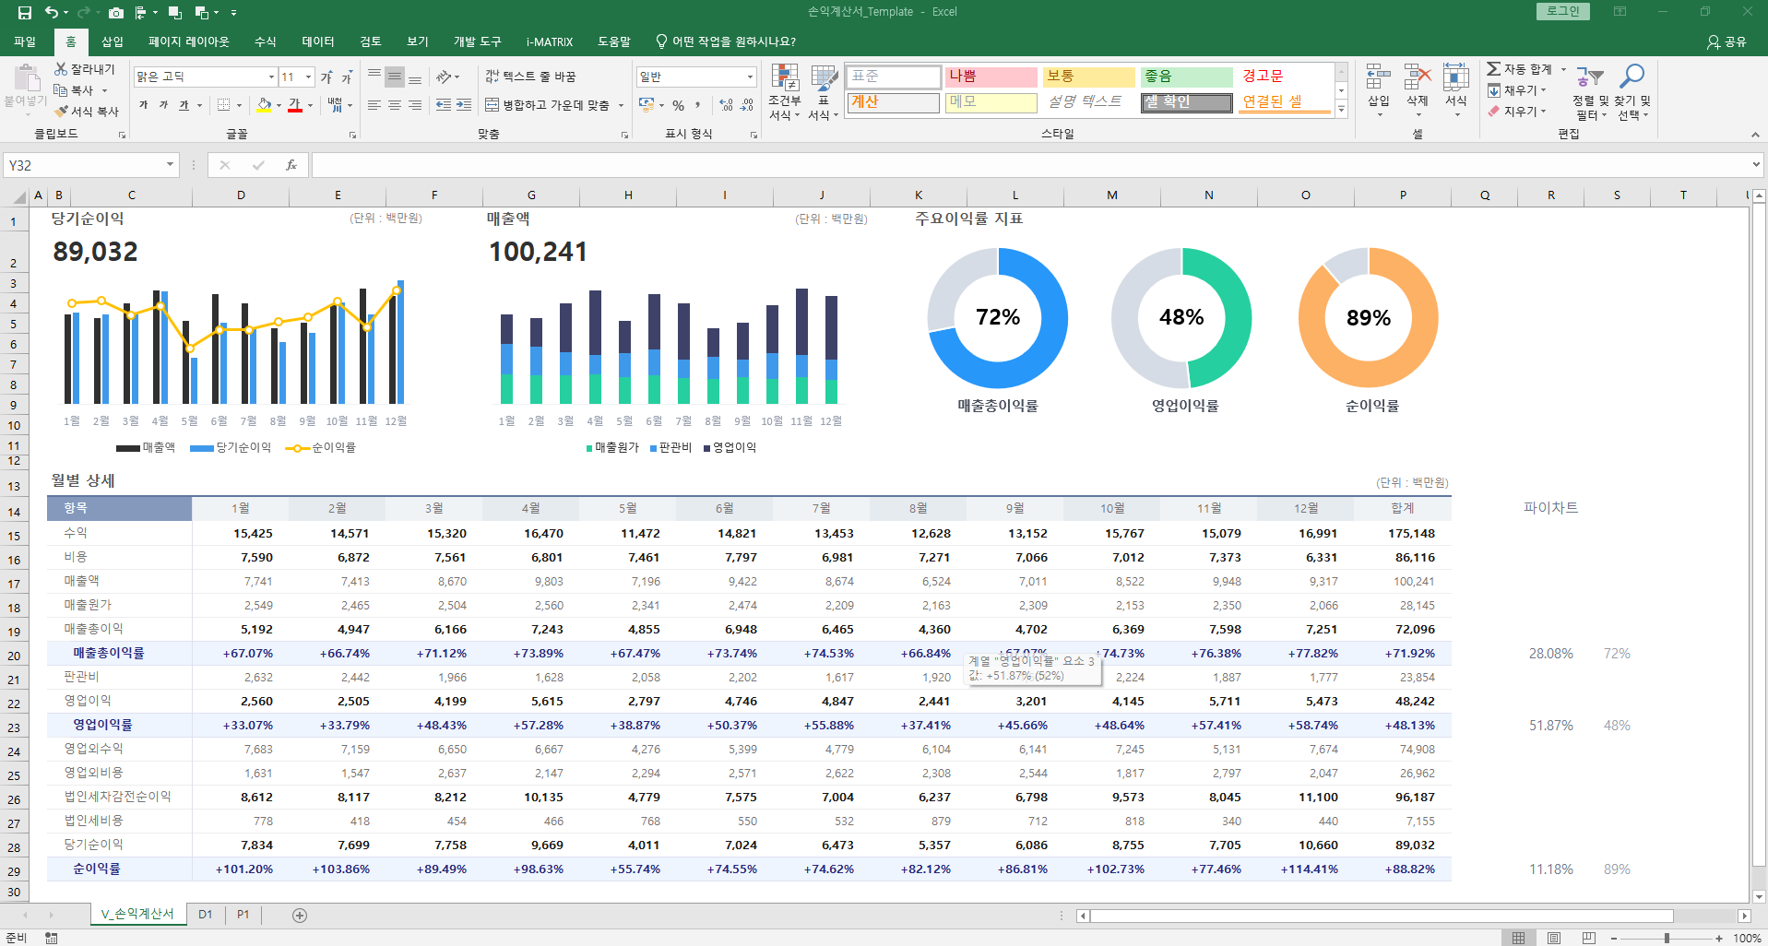Viewport: 1768px width, 946px height.
Task: Click the 로그인 sign-in button
Action: [1562, 11]
